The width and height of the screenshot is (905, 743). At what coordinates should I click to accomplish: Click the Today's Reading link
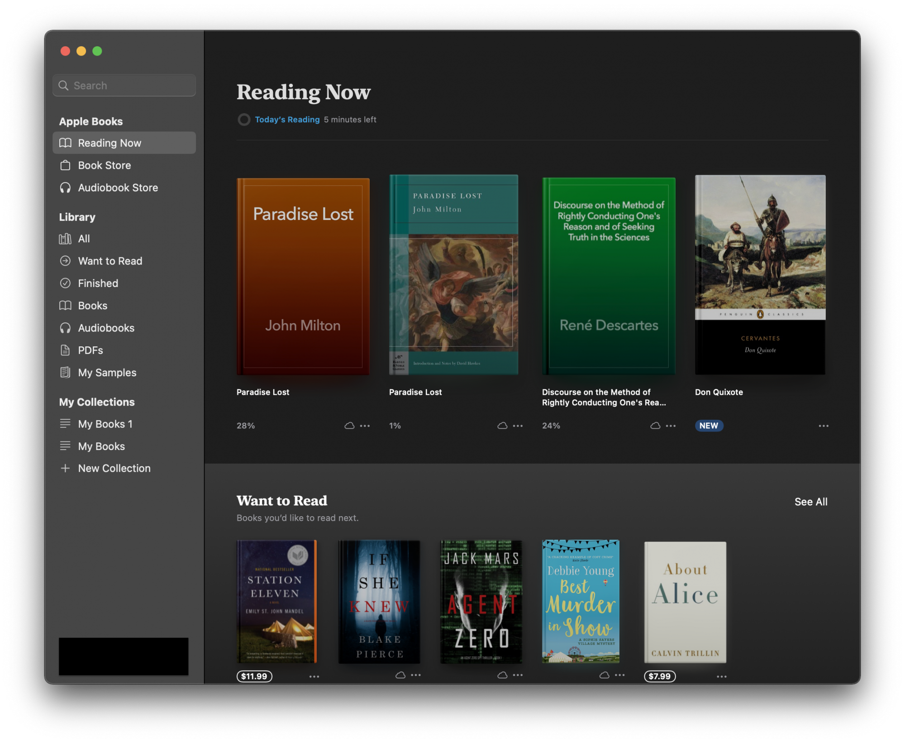[x=287, y=120]
